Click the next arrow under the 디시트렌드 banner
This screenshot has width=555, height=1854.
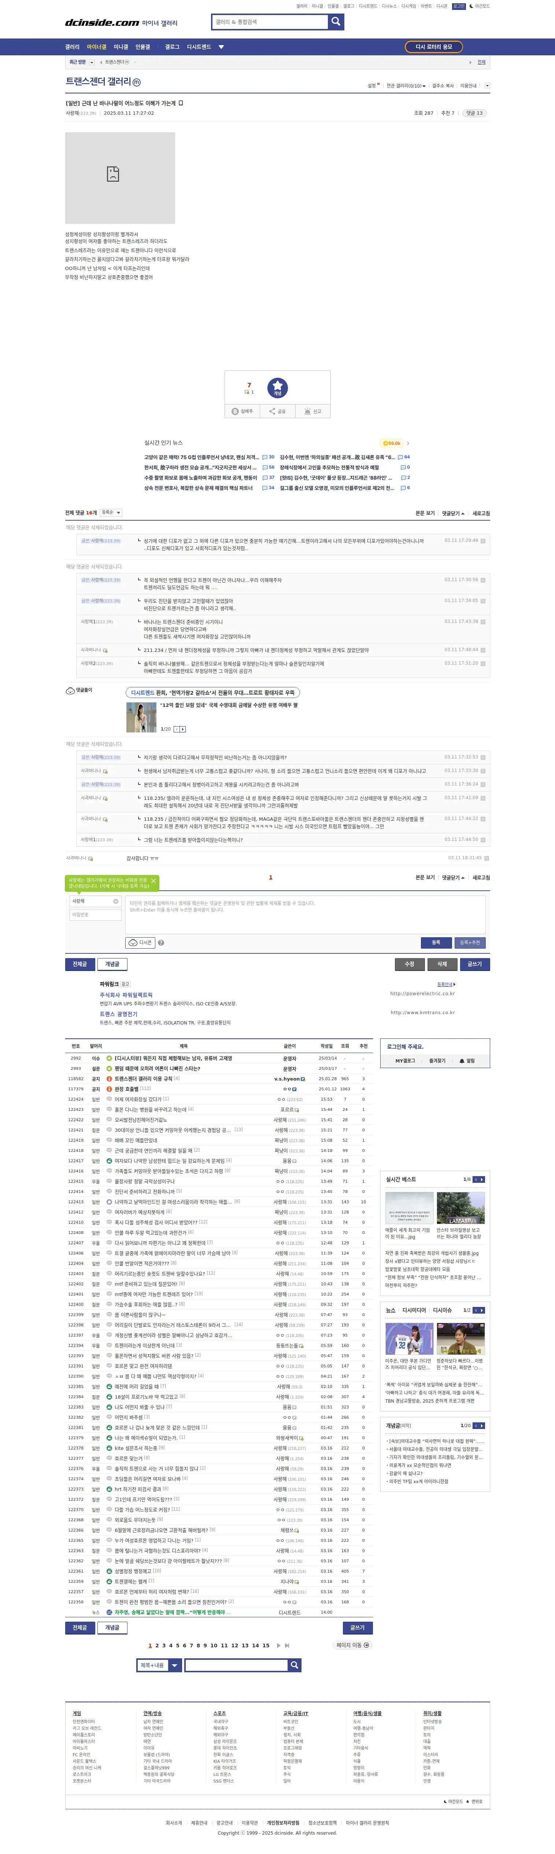click(183, 729)
